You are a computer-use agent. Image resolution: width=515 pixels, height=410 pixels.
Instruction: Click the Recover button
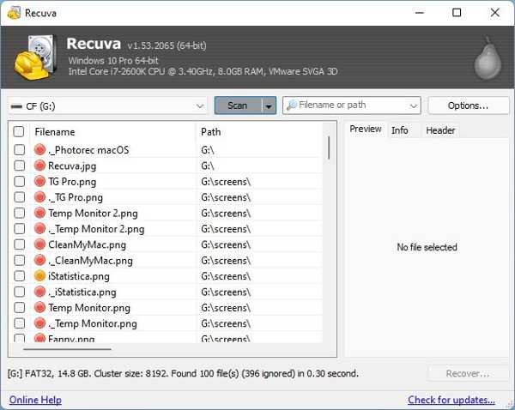(x=468, y=374)
